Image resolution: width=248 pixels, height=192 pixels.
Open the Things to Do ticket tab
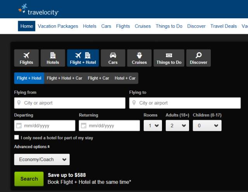click(169, 58)
